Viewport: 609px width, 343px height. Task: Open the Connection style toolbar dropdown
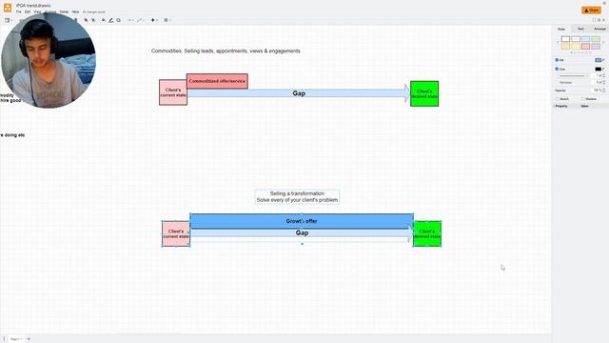[130, 20]
